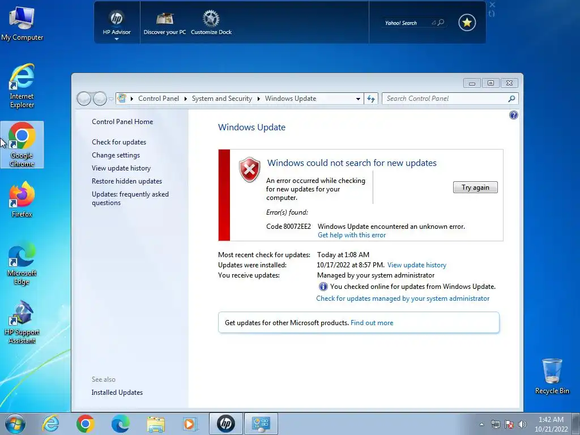This screenshot has height=435, width=580.
Task: Refresh the Windows Update page
Action: click(371, 99)
